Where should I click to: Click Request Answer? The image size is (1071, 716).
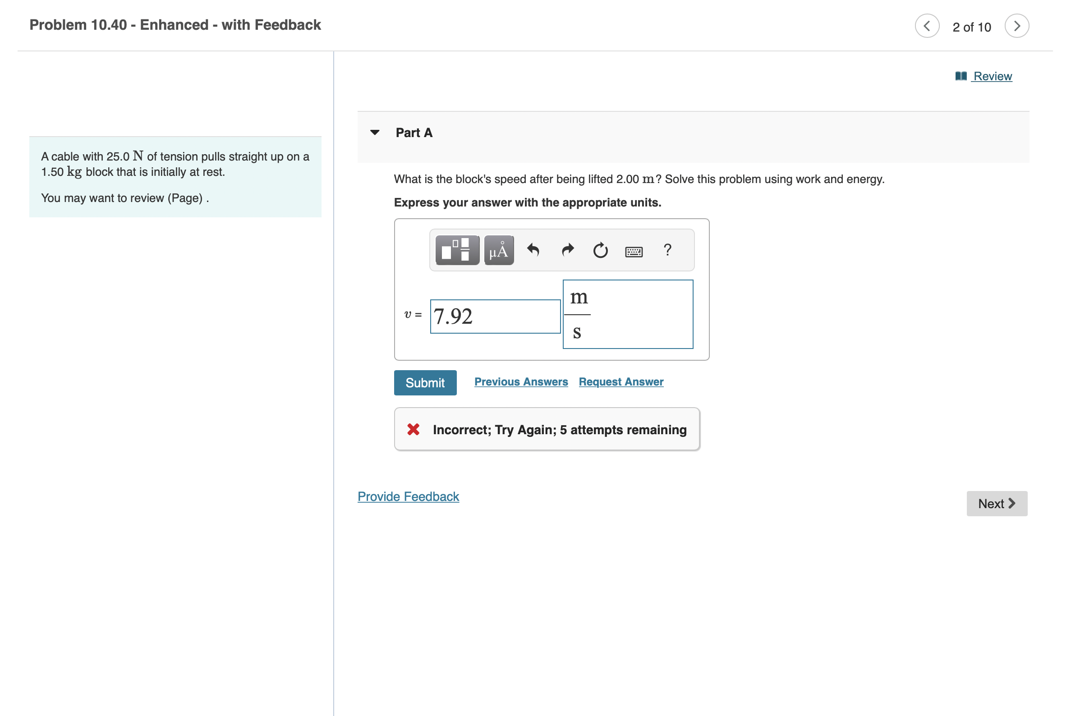pos(621,381)
